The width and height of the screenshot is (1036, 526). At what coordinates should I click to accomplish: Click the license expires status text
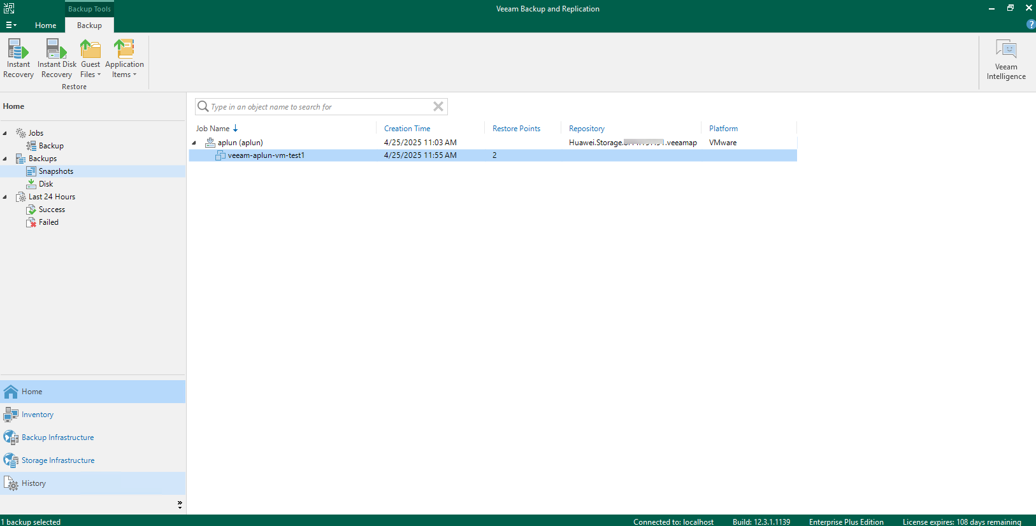point(961,522)
